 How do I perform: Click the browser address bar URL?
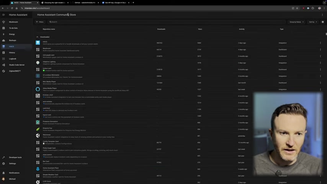(x=37, y=8)
